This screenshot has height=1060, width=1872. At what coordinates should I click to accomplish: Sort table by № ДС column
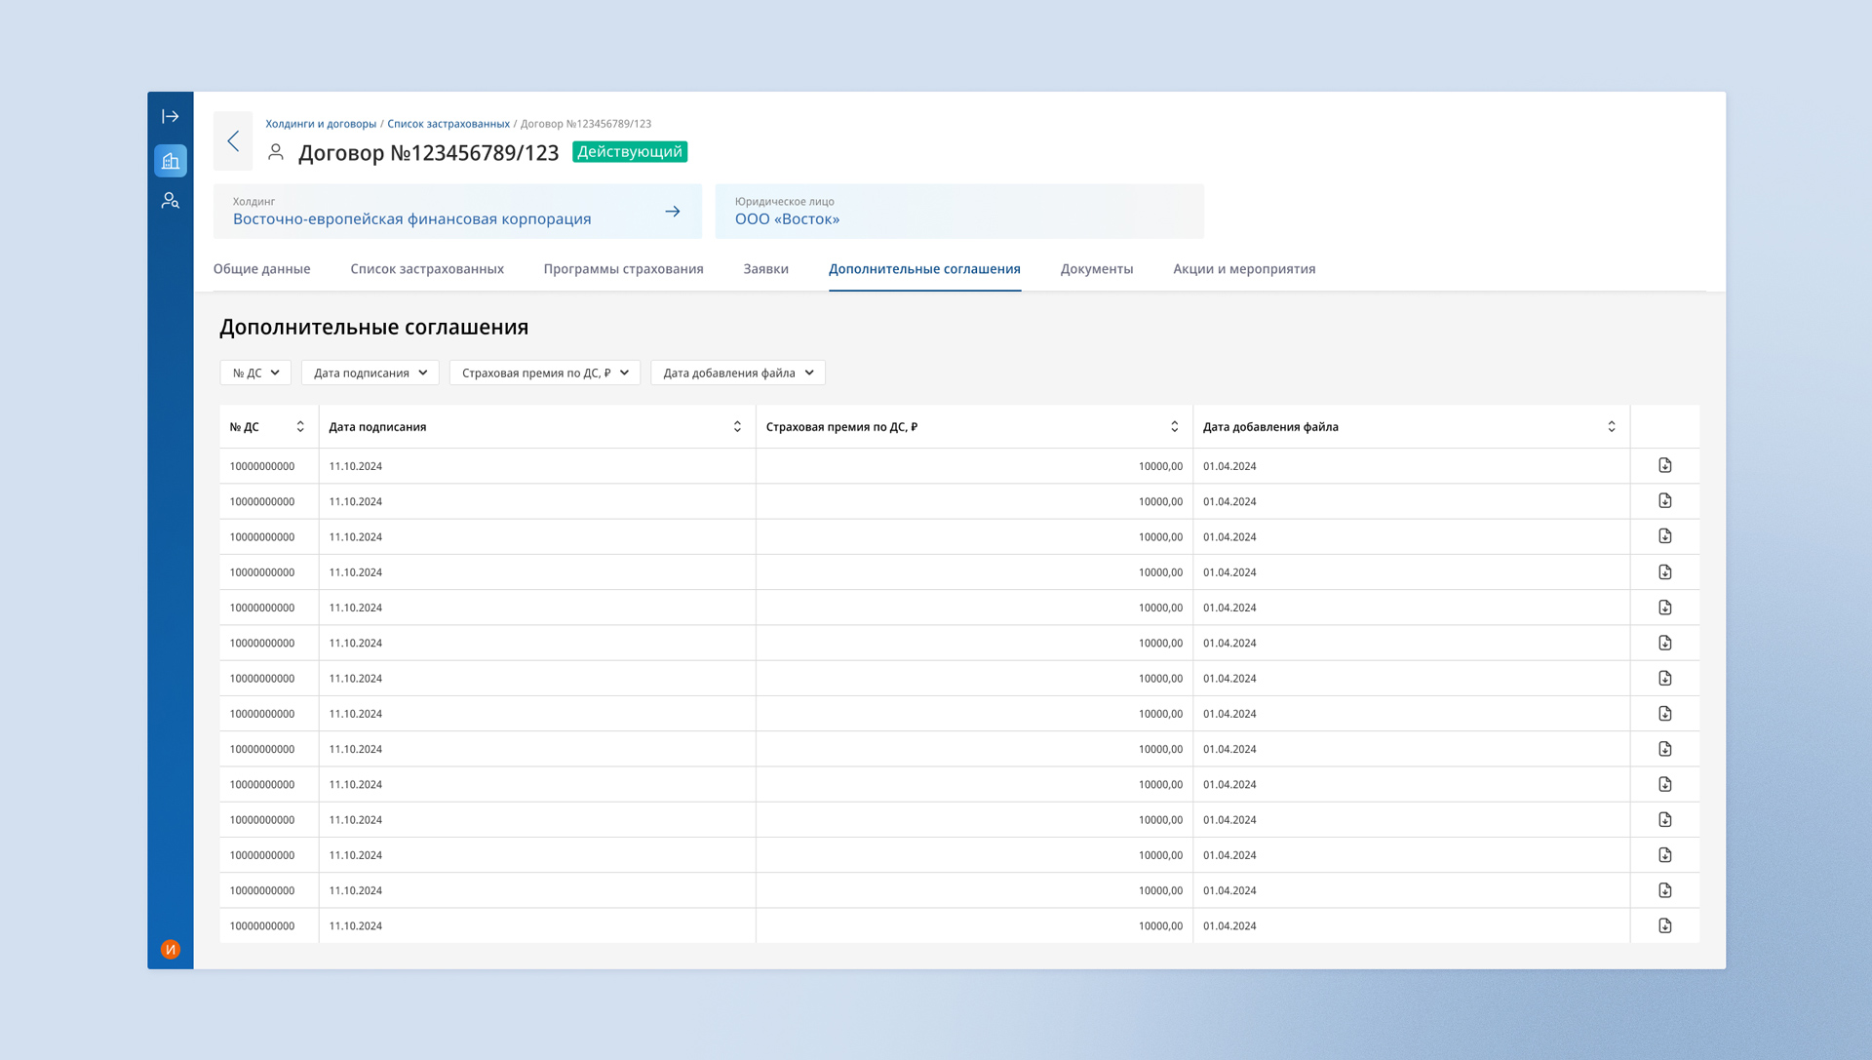[300, 426]
